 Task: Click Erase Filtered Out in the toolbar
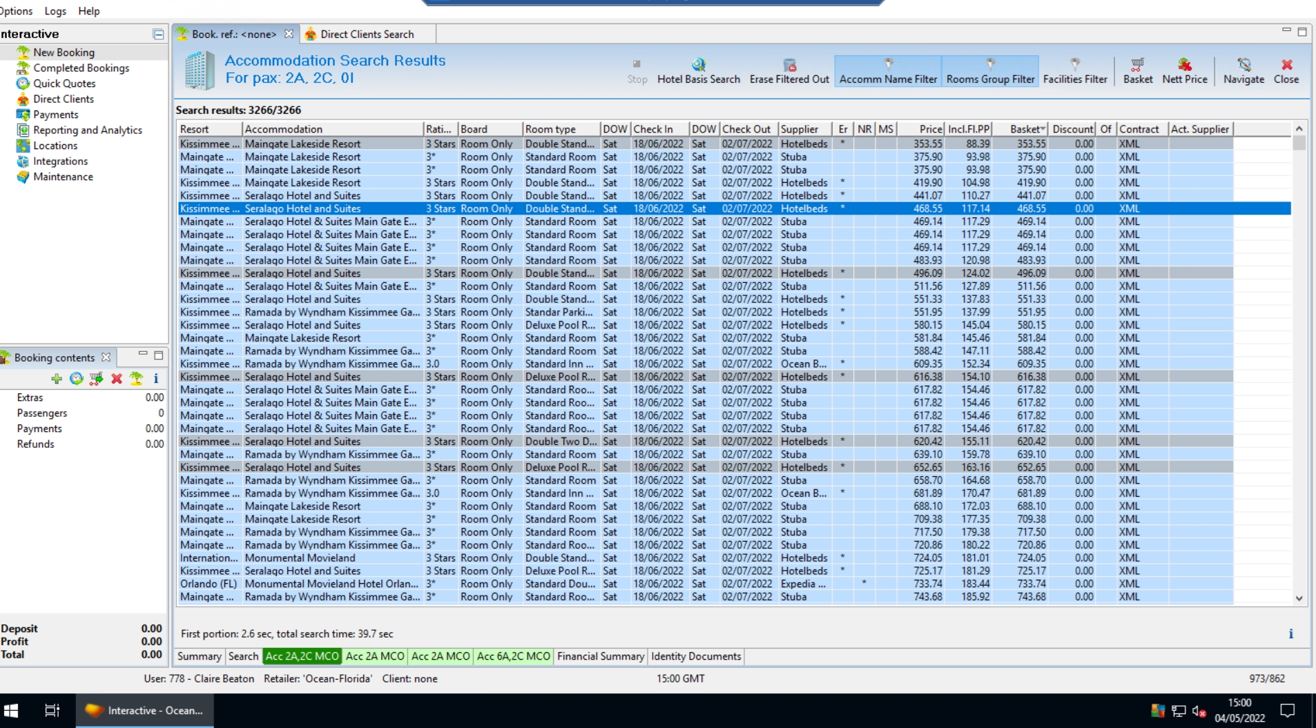[x=789, y=71]
